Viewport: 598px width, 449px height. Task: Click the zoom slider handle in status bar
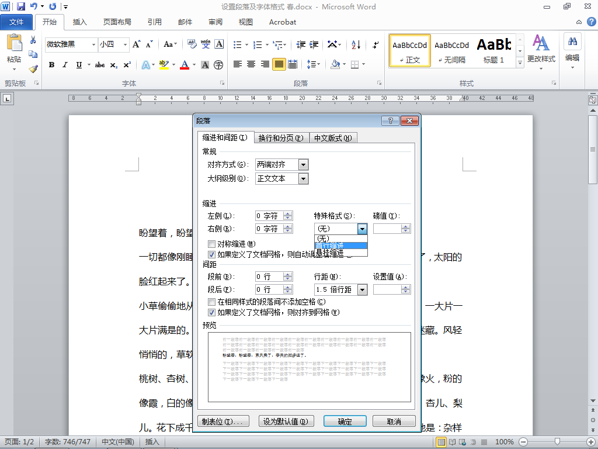coord(557,441)
